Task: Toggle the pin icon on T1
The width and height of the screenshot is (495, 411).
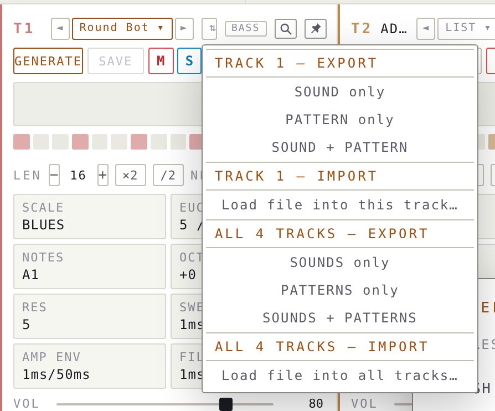Action: coord(316,29)
